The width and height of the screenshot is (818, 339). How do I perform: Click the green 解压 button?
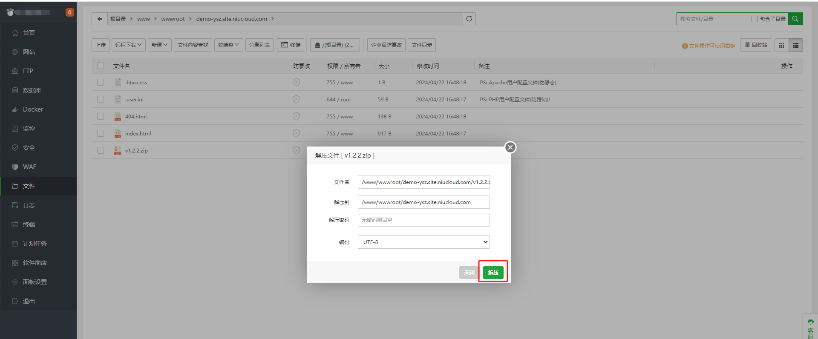493,273
